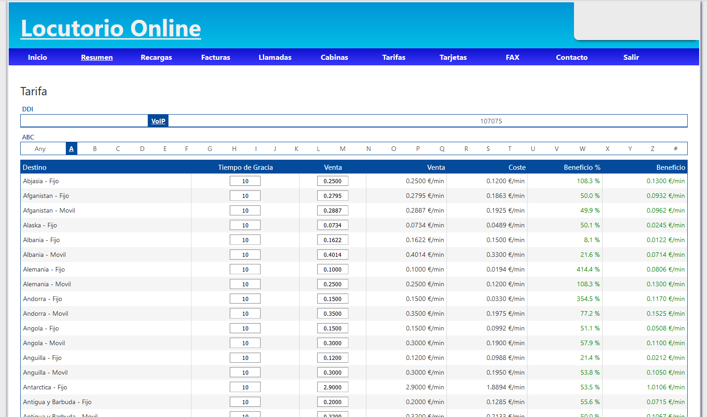The image size is (707, 417).
Task: Select the 414.4 % benefit value
Action: click(x=588, y=269)
